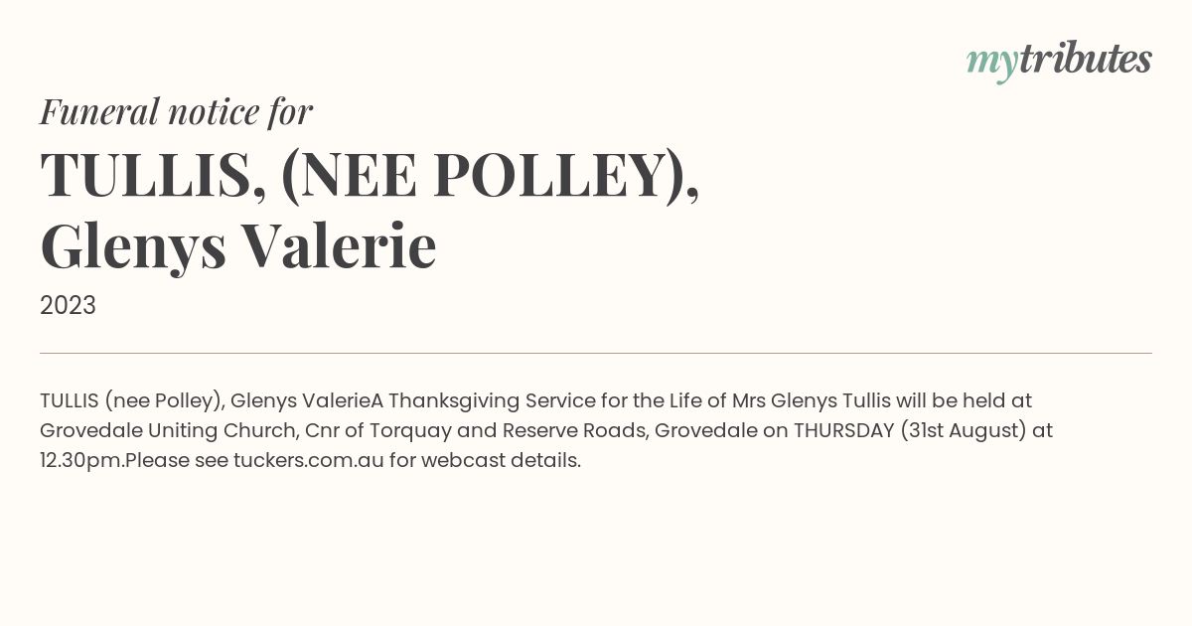
Task: Select the green "my" part of logo
Action: click(992, 65)
